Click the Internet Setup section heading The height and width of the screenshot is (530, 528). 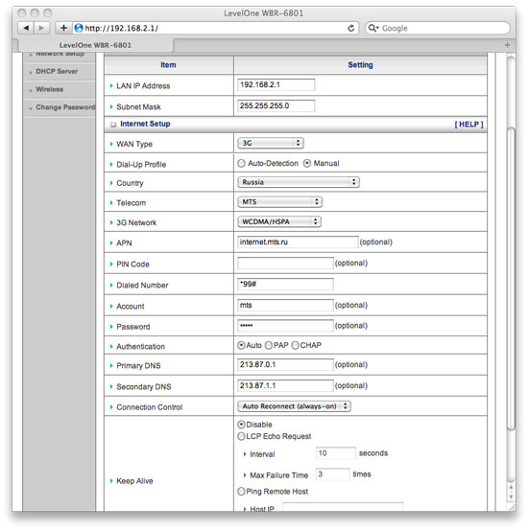coord(145,124)
